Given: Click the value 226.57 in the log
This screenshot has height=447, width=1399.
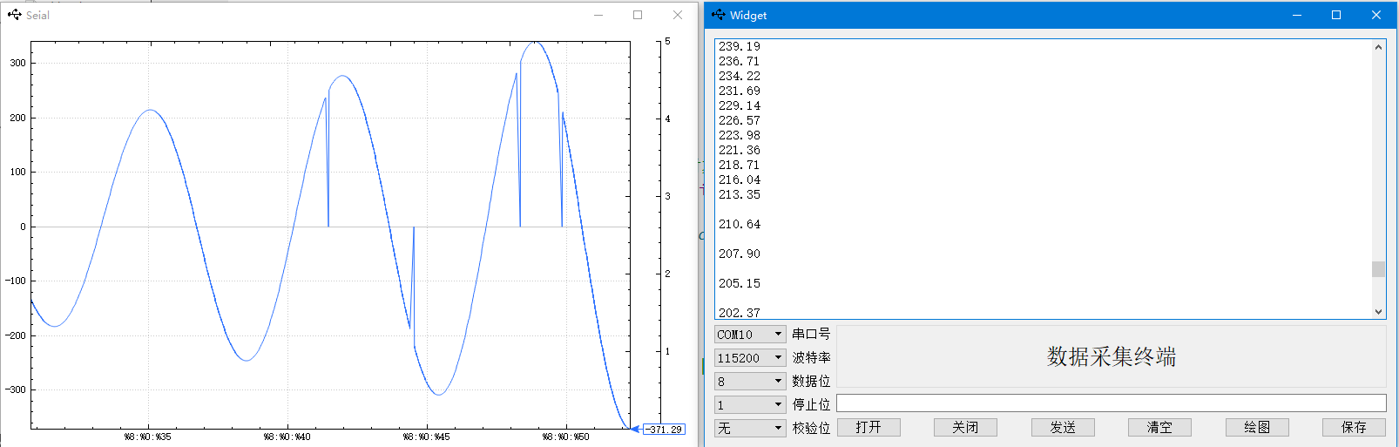Looking at the screenshot, I should [740, 120].
